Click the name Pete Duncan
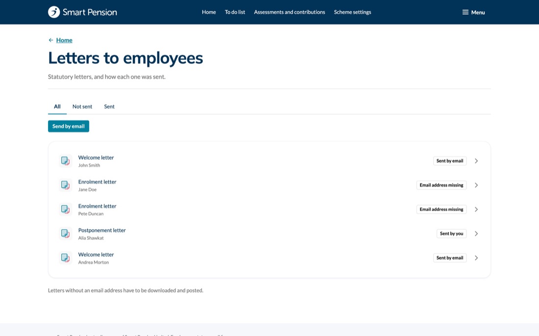 point(91,214)
